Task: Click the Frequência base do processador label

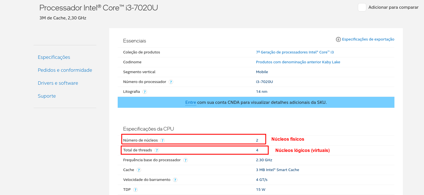Action: point(152,160)
